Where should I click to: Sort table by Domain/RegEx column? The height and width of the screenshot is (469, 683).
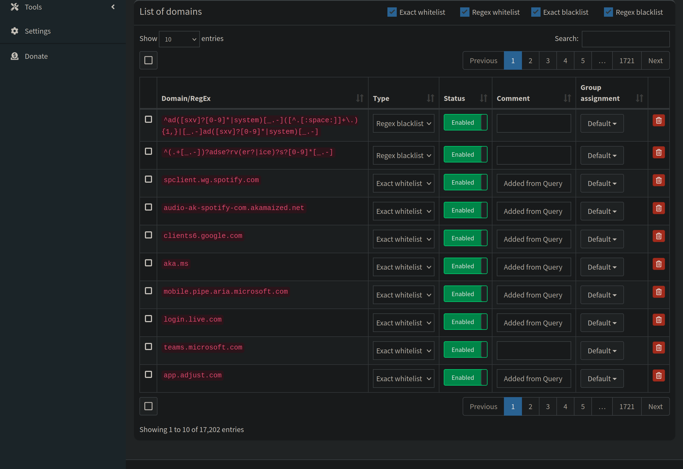coord(360,98)
